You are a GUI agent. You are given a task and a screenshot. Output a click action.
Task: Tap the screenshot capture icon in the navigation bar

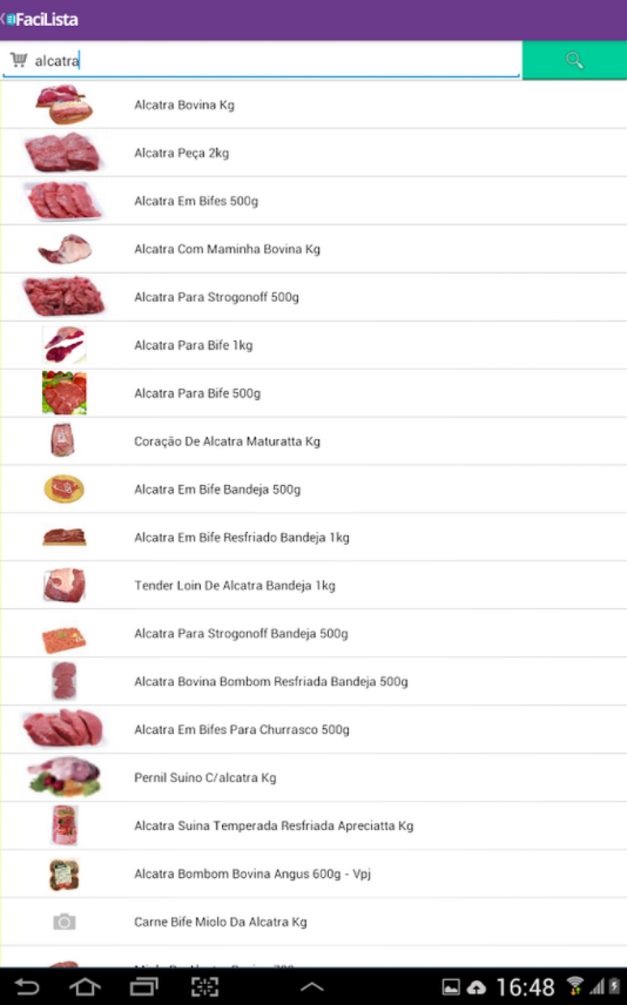pos(205,986)
